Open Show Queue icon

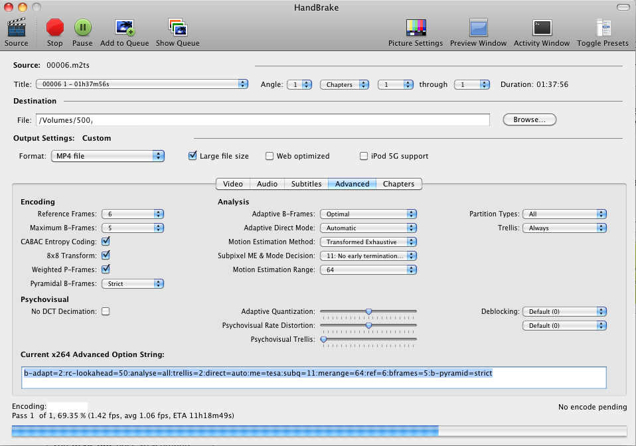pyautogui.click(x=178, y=28)
